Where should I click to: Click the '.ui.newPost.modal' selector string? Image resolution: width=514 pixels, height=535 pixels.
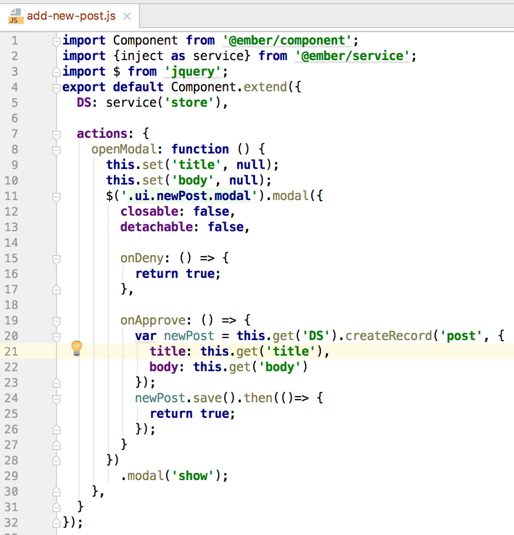pos(189,196)
